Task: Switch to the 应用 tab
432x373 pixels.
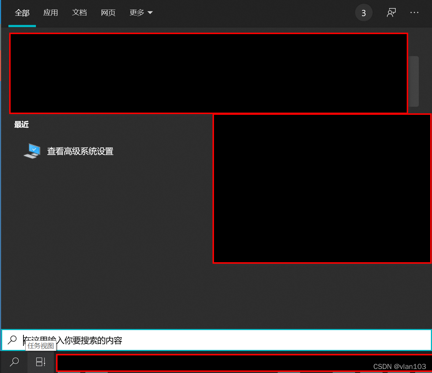Action: coord(51,12)
